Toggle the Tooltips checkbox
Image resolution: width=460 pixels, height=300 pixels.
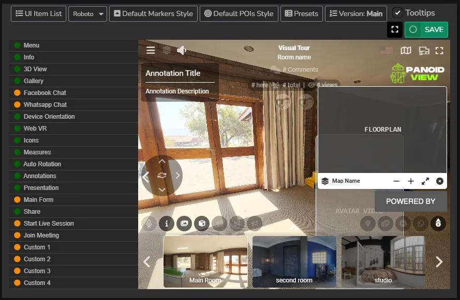coord(398,12)
